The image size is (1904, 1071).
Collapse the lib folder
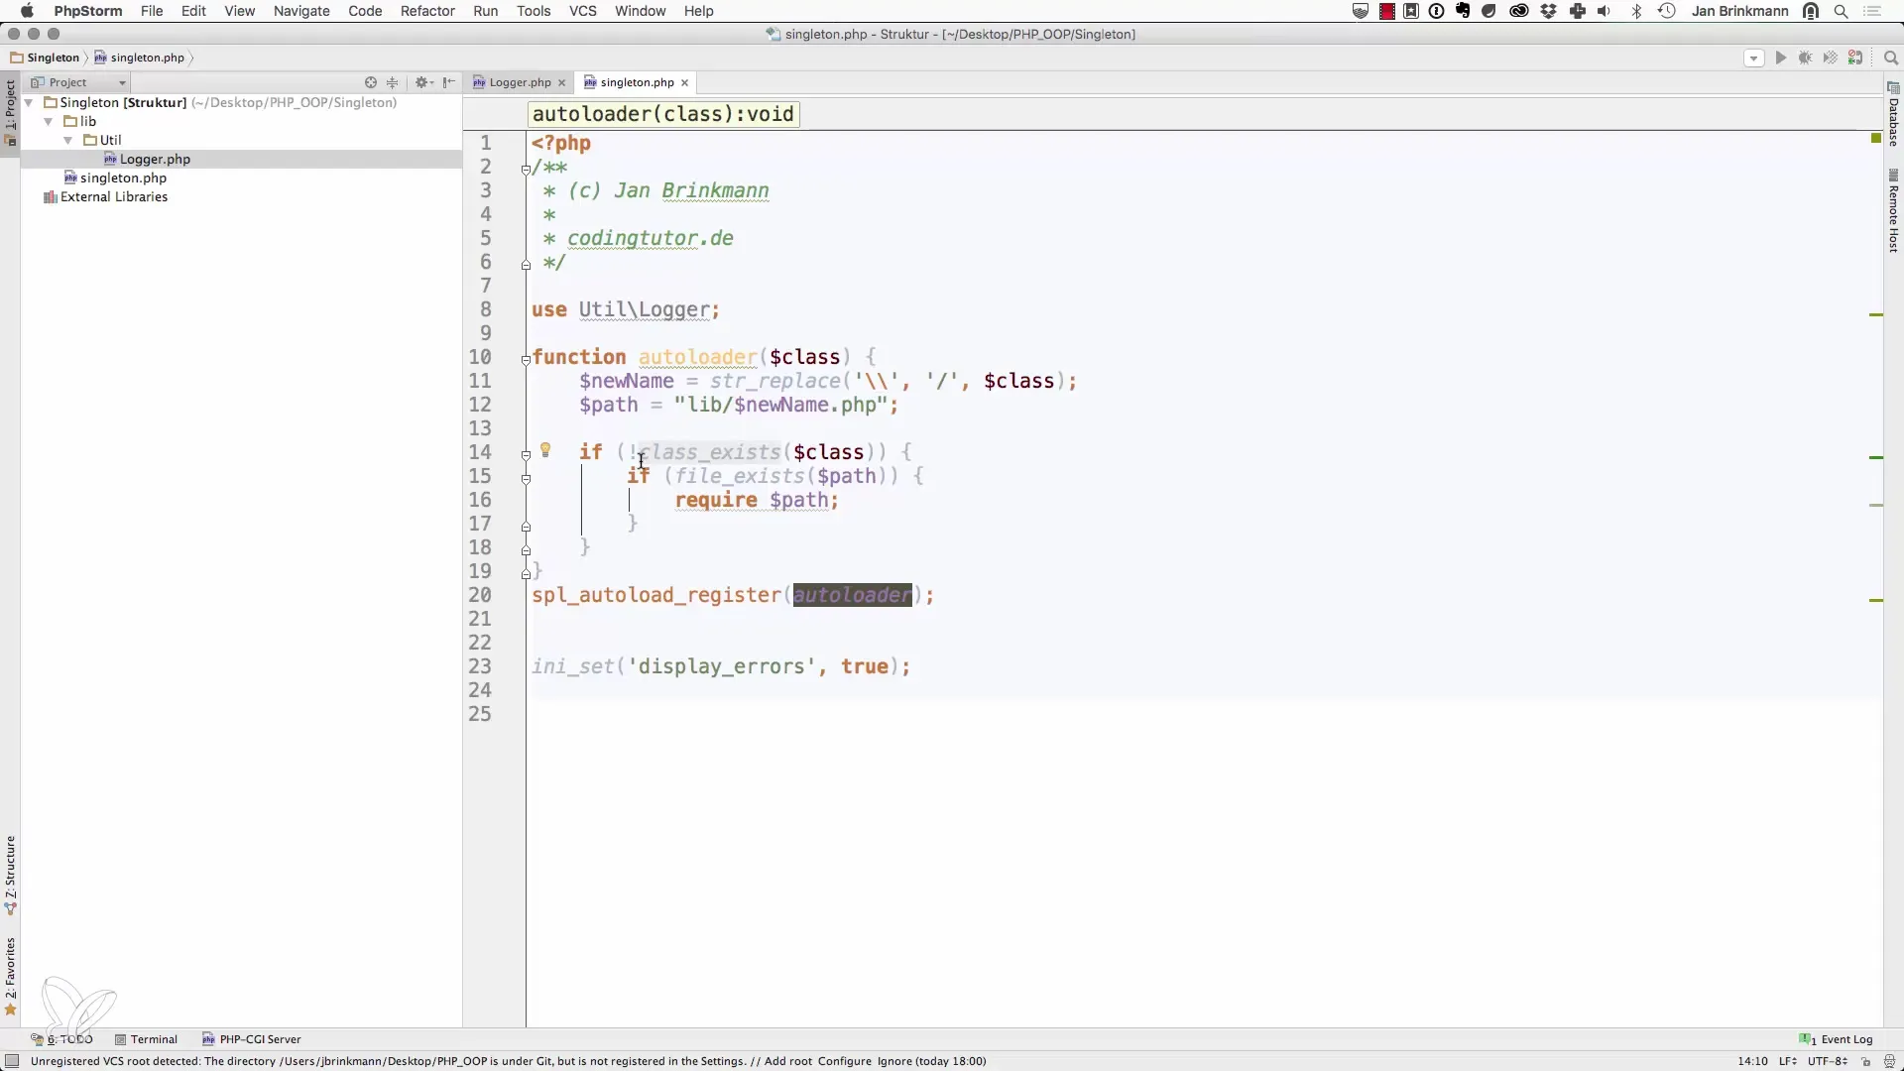(x=49, y=121)
